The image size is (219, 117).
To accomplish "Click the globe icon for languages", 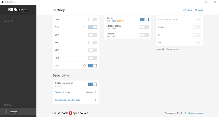I will 186,113.
